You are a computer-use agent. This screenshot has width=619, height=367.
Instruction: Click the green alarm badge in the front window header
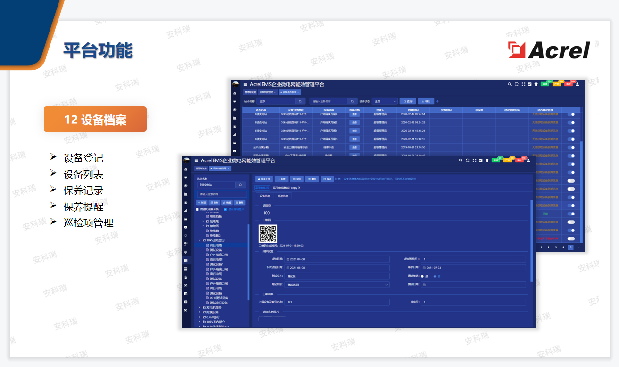pyautogui.click(x=496, y=160)
